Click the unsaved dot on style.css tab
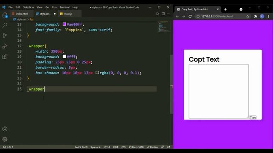The width and height of the screenshot is (273, 153). tap(55, 14)
